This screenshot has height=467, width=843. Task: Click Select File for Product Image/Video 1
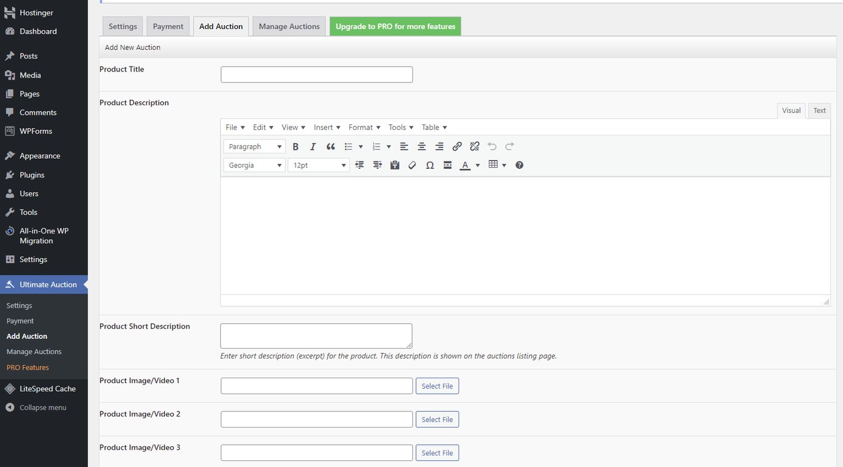pos(437,385)
